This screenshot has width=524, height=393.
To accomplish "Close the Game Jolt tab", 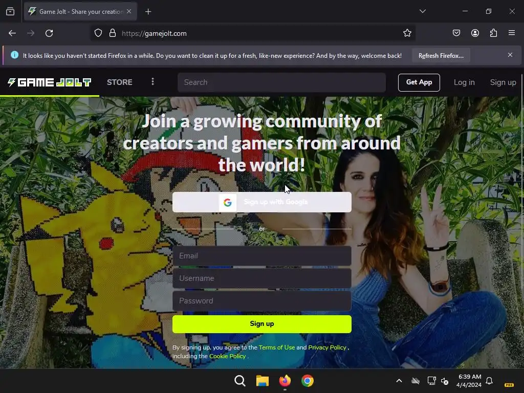I will click(129, 11).
